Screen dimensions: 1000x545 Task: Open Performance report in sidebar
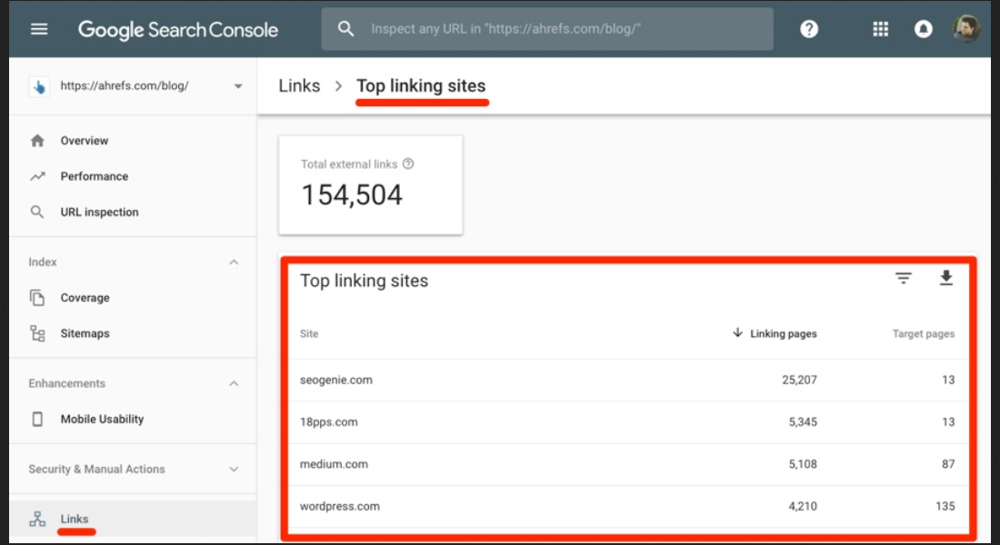click(x=133, y=176)
